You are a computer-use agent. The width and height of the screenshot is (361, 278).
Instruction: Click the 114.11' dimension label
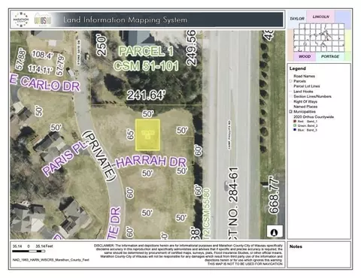41,69
